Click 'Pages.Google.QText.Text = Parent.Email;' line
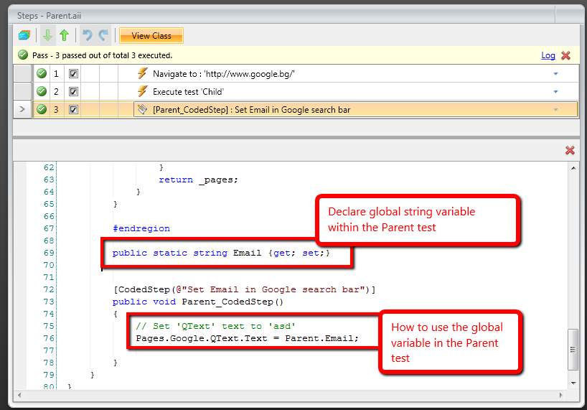Viewport: 587px width, 410px height. 247,338
